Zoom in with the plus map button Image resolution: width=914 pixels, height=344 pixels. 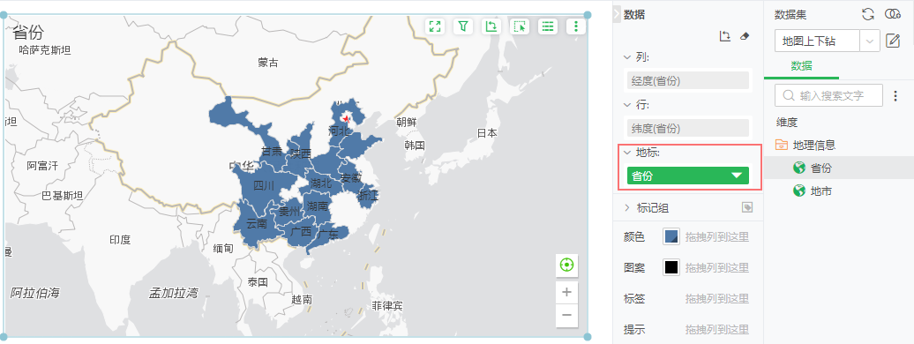coord(566,293)
